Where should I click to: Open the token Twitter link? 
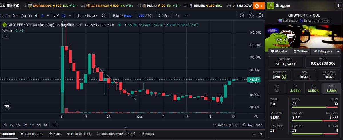(300, 52)
